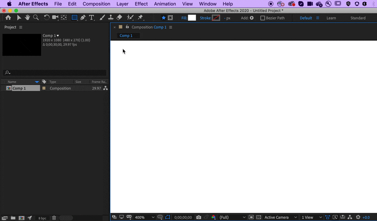Click the label tag column header

coord(44,82)
